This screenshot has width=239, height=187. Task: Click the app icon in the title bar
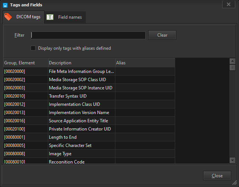click(5, 5)
